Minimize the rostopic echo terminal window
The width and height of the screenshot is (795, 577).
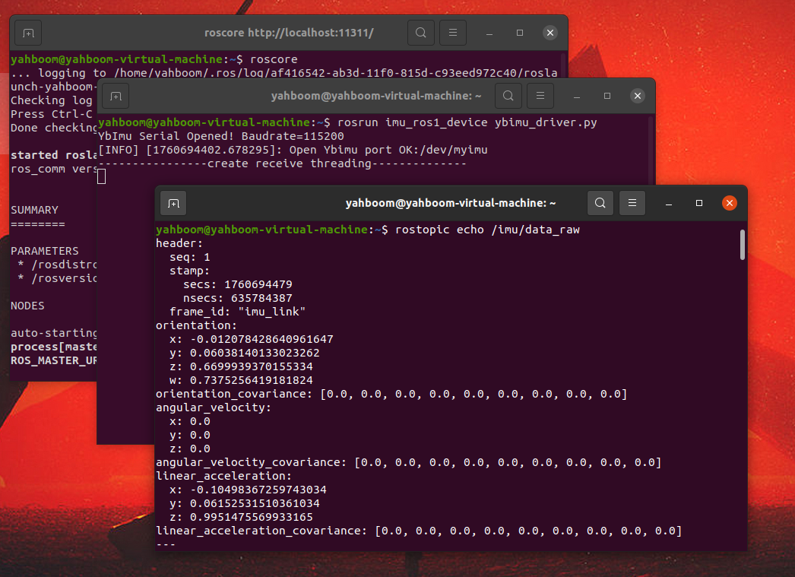(x=669, y=203)
